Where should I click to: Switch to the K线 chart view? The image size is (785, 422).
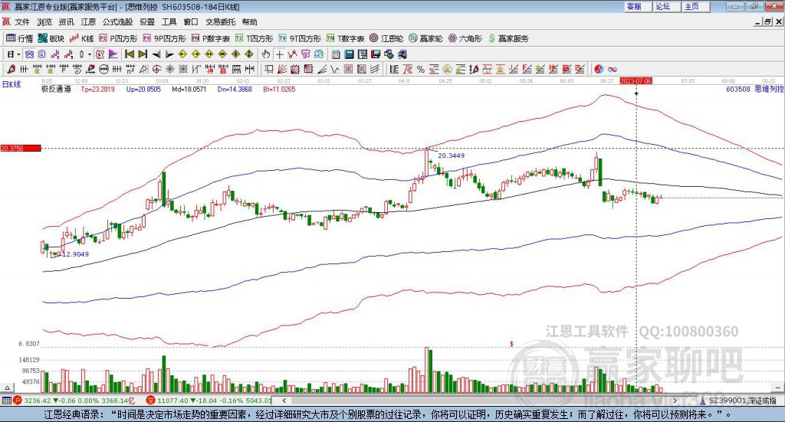tap(82, 38)
